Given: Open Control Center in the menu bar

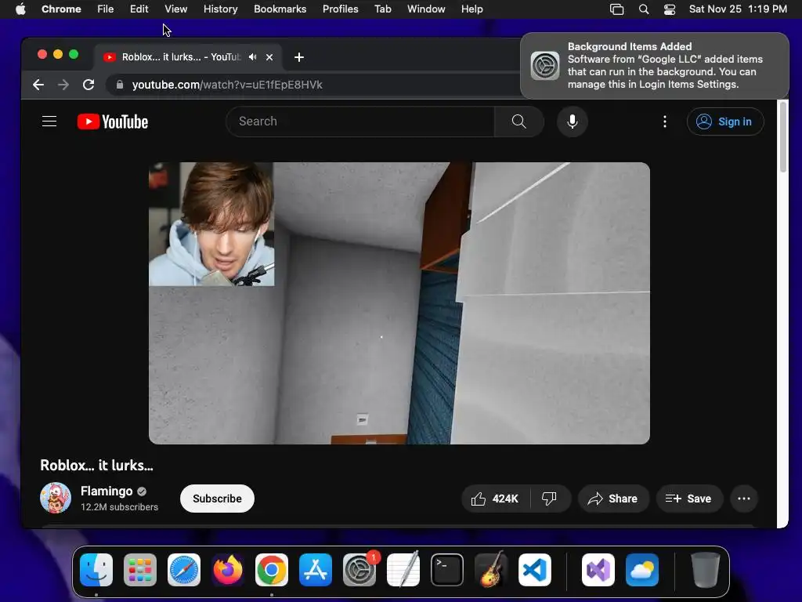Looking at the screenshot, I should [670, 9].
